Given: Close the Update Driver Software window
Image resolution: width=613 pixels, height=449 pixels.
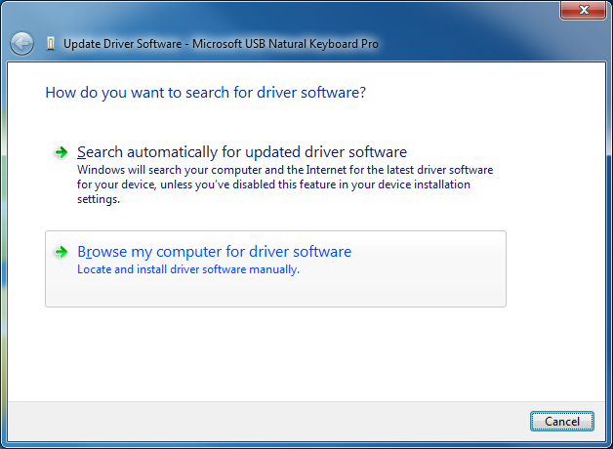Looking at the screenshot, I should coord(584,10).
